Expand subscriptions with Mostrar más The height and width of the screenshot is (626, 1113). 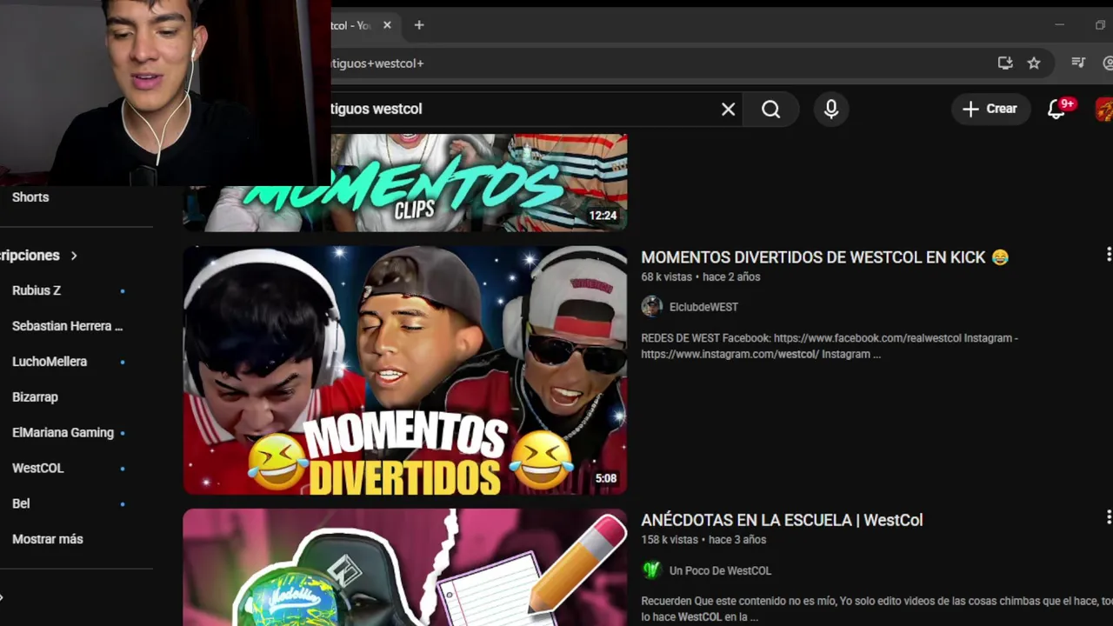[x=48, y=539]
